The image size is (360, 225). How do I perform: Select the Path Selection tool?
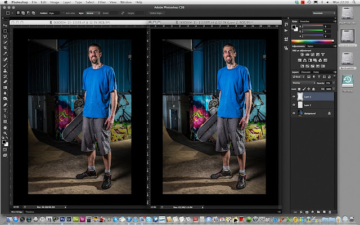[5, 116]
